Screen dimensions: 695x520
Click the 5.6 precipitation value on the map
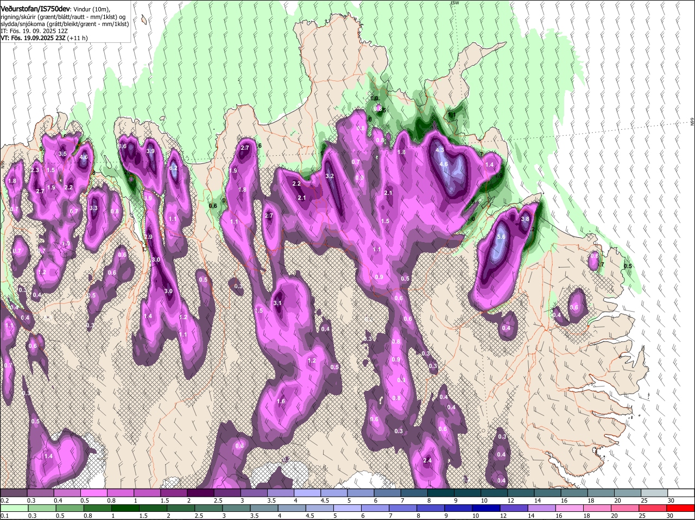click(501, 237)
